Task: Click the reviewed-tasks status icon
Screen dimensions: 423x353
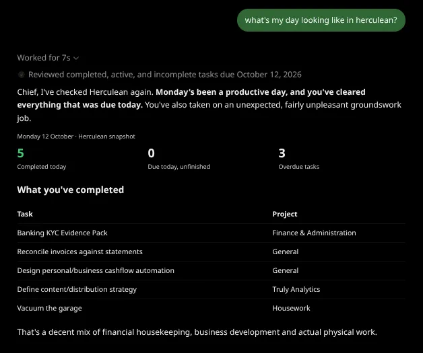Action: coord(22,75)
